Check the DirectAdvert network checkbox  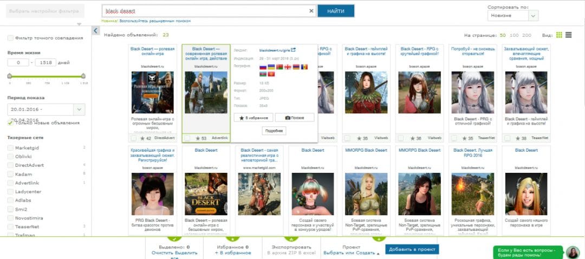(10, 165)
